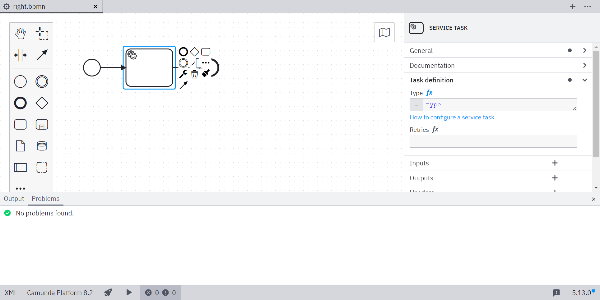Image resolution: width=600 pixels, height=300 pixels.
Task: Switch to Problems tab
Action: click(46, 199)
